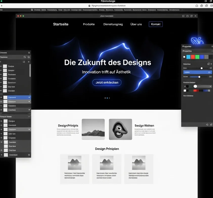The height and width of the screenshot is (198, 213).
Task: Open the Properties panel hamburger menu
Action: pos(212,47)
